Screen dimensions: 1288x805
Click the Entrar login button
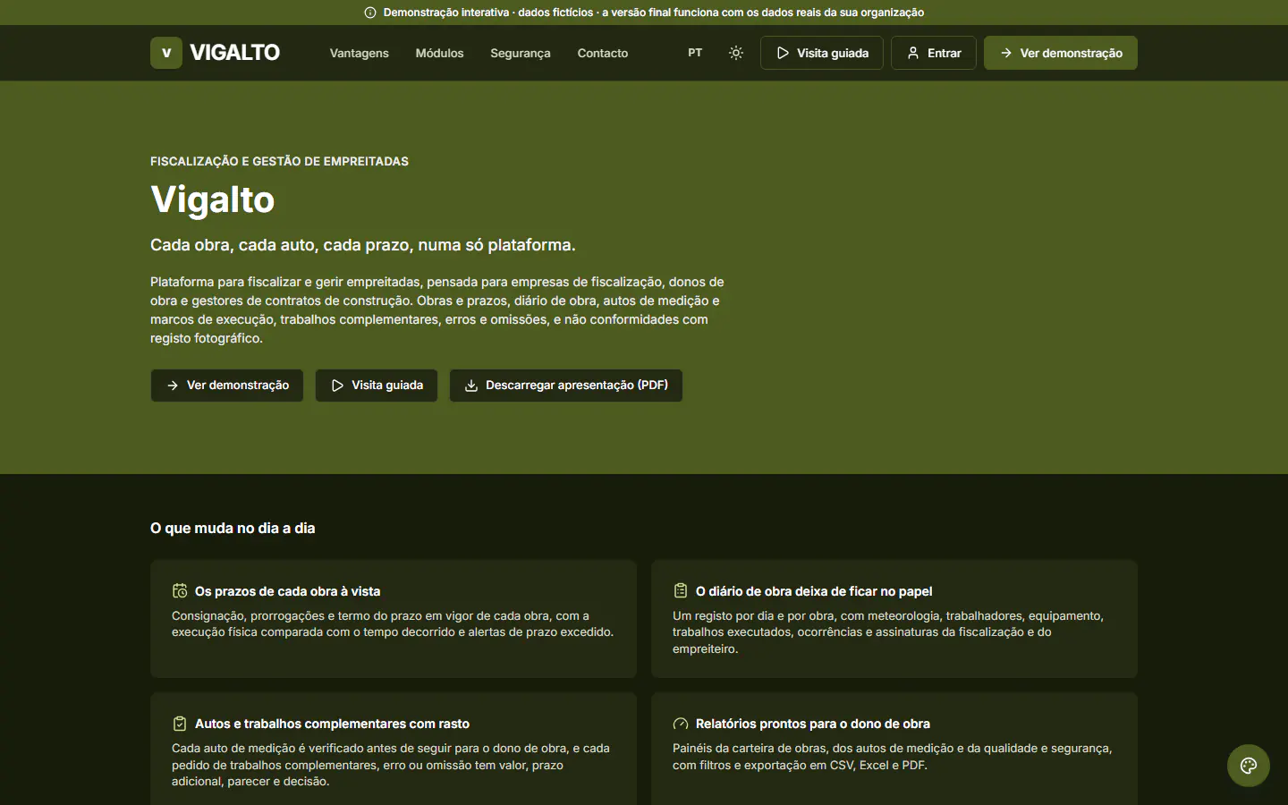[x=934, y=53]
